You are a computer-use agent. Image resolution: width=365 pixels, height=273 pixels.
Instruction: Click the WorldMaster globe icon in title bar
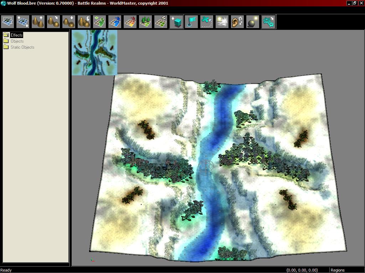click(x=3, y=3)
